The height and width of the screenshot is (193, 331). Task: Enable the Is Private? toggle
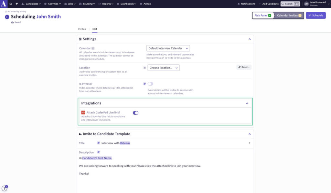[x=150, y=83]
